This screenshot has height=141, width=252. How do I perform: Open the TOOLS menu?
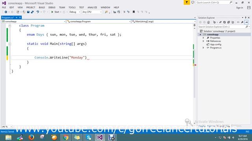72,7
